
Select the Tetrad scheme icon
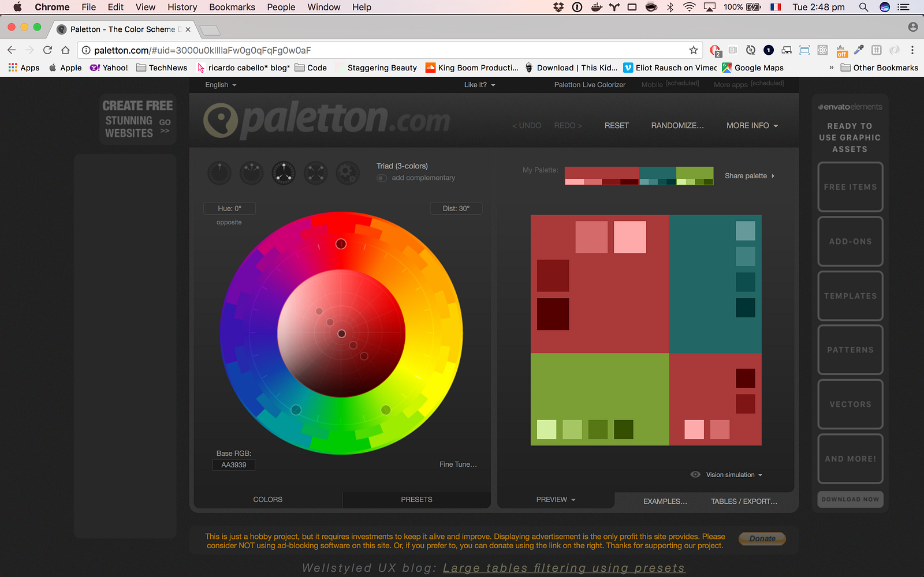point(315,173)
